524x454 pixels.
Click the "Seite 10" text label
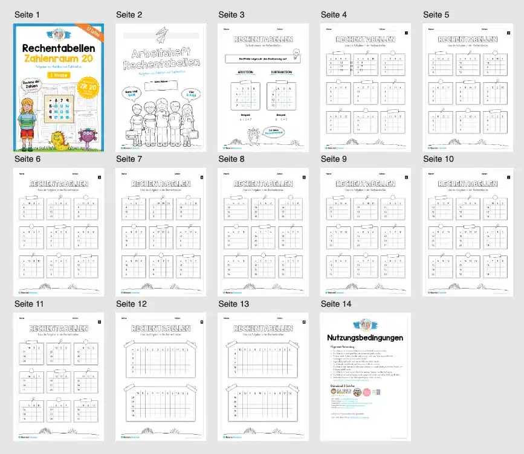coord(438,159)
